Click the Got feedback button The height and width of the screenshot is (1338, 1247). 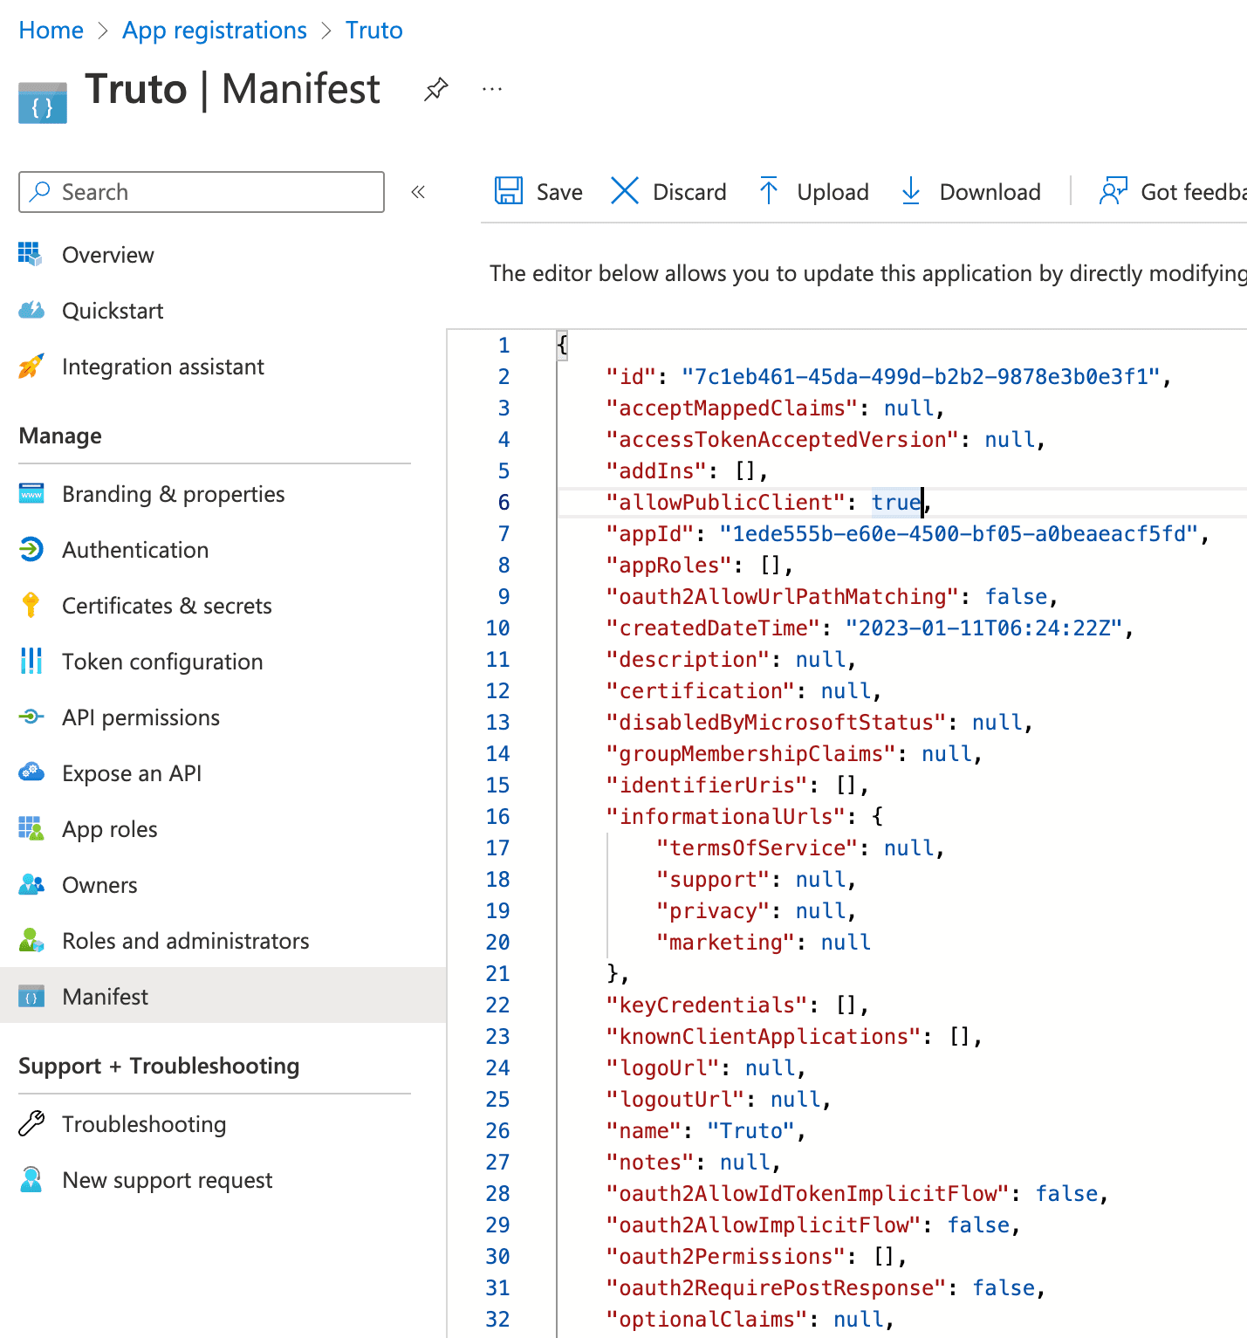(x=1169, y=191)
